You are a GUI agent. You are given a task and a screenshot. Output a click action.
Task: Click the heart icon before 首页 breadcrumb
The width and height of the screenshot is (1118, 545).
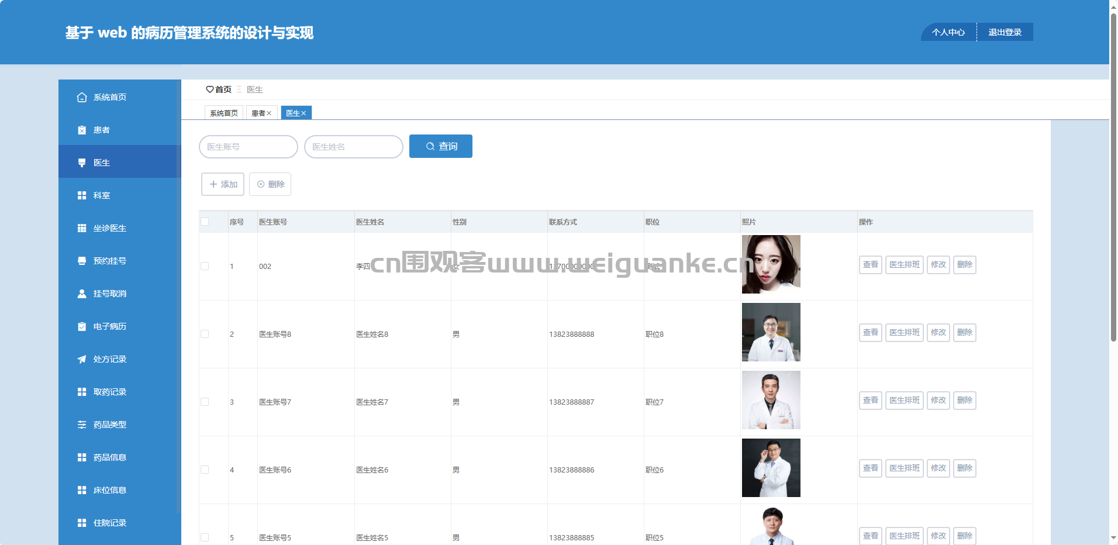209,89
